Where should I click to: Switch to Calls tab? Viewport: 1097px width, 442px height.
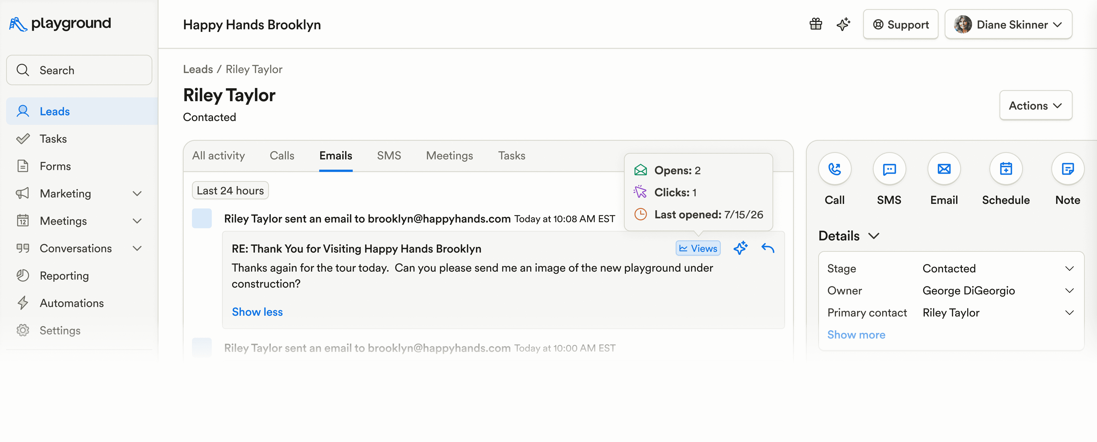[282, 156]
